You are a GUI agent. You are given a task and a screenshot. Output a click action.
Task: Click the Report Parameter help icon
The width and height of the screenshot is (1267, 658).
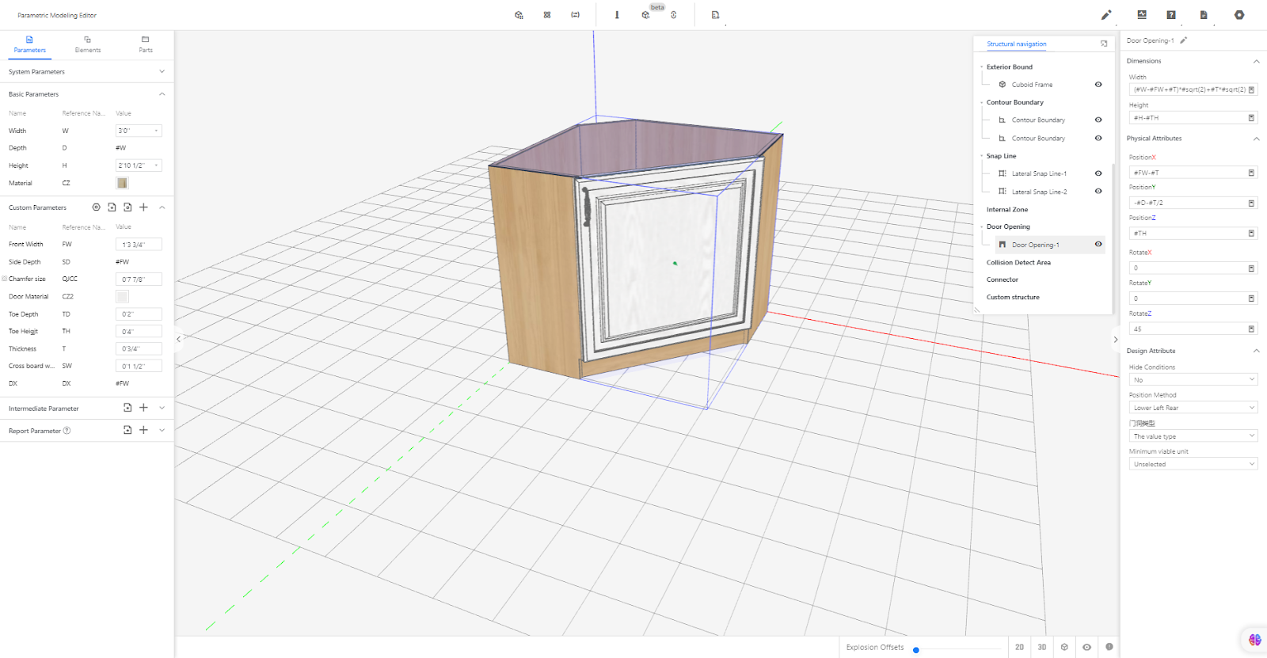[x=67, y=431]
